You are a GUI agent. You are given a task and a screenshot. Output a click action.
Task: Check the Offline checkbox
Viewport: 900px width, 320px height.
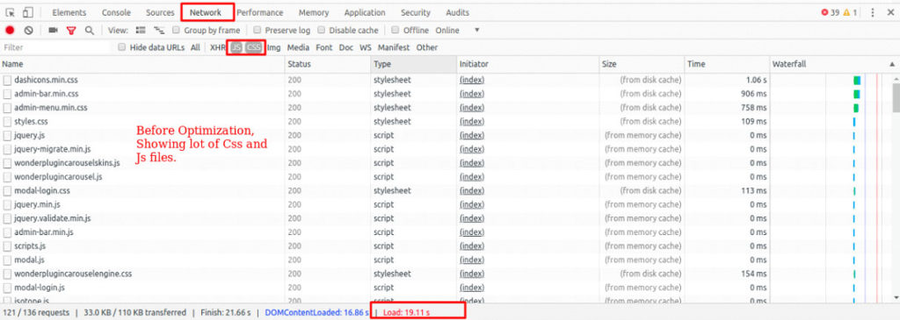coord(395,31)
